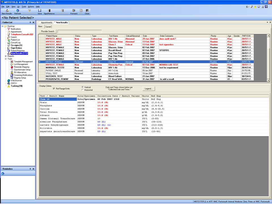Switch to the Appointments tab
Image resolution: width=272 pixels, height=204 pixels.
point(46,23)
